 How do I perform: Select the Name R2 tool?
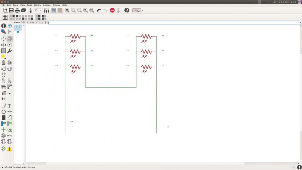tap(3, 81)
